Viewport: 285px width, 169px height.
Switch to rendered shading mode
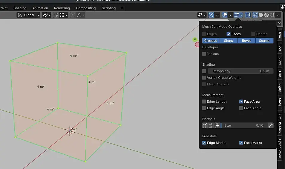point(272,15)
